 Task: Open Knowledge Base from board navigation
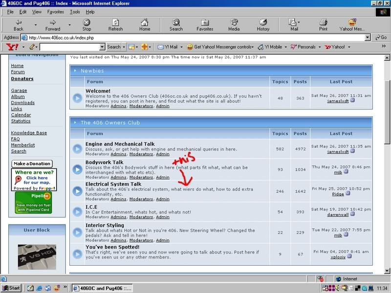[x=29, y=133]
